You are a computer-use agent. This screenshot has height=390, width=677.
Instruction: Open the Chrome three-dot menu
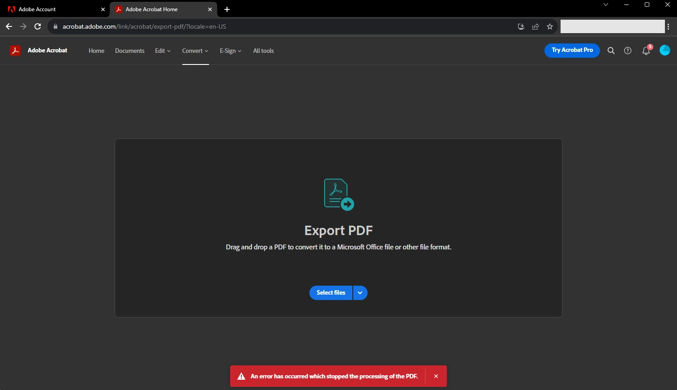coord(668,26)
